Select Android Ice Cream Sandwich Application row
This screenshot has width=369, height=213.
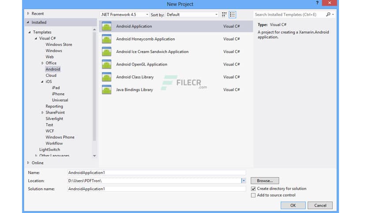click(176, 51)
